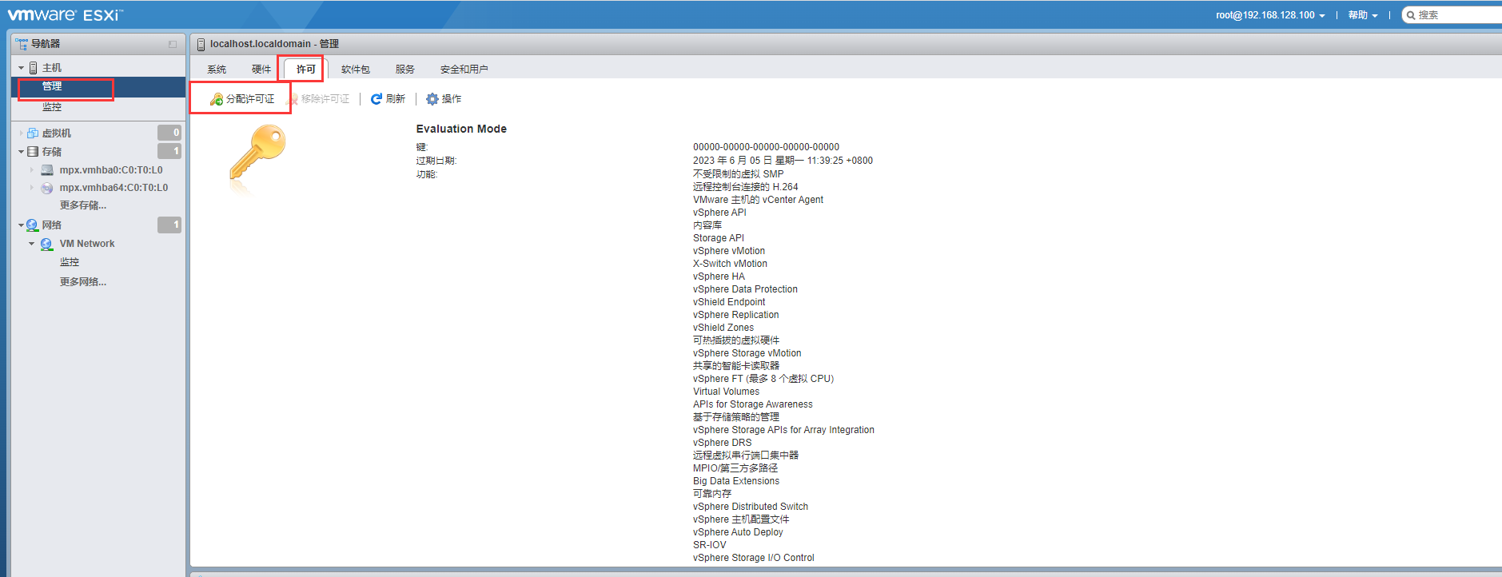The height and width of the screenshot is (577, 1502).
Task: Open the 操作 actions menu
Action: 444,99
